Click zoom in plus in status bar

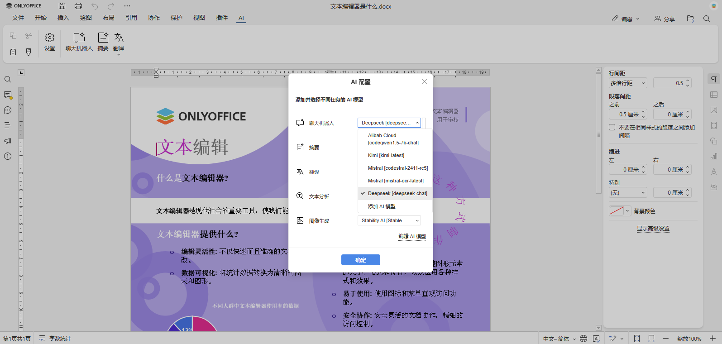pyautogui.click(x=712, y=339)
